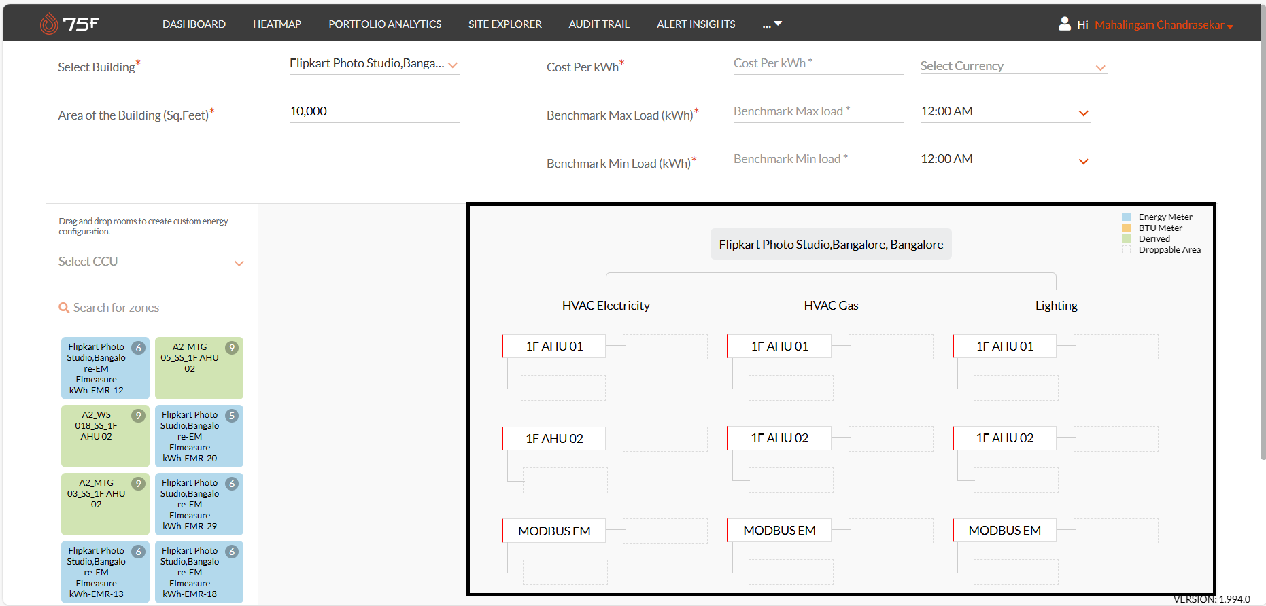Click the page vertical scrollbar
This screenshot has width=1266, height=606.
tap(1263, 231)
